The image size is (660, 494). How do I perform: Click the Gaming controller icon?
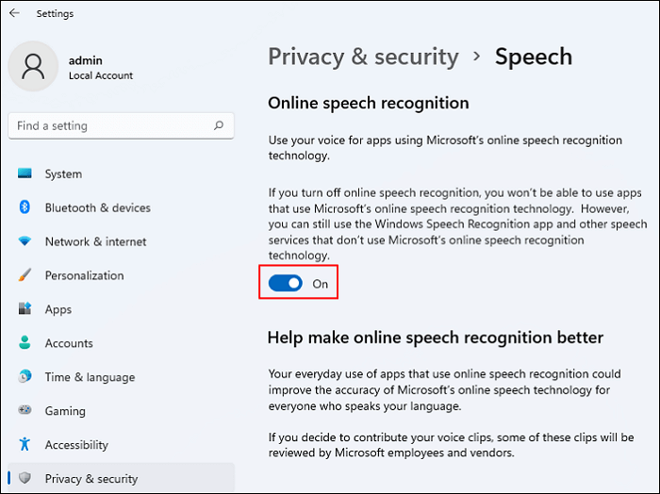25,411
